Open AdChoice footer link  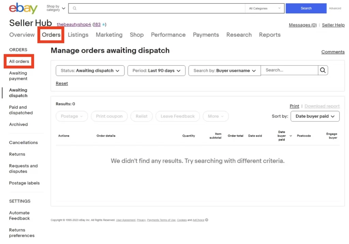[x=198, y=220]
